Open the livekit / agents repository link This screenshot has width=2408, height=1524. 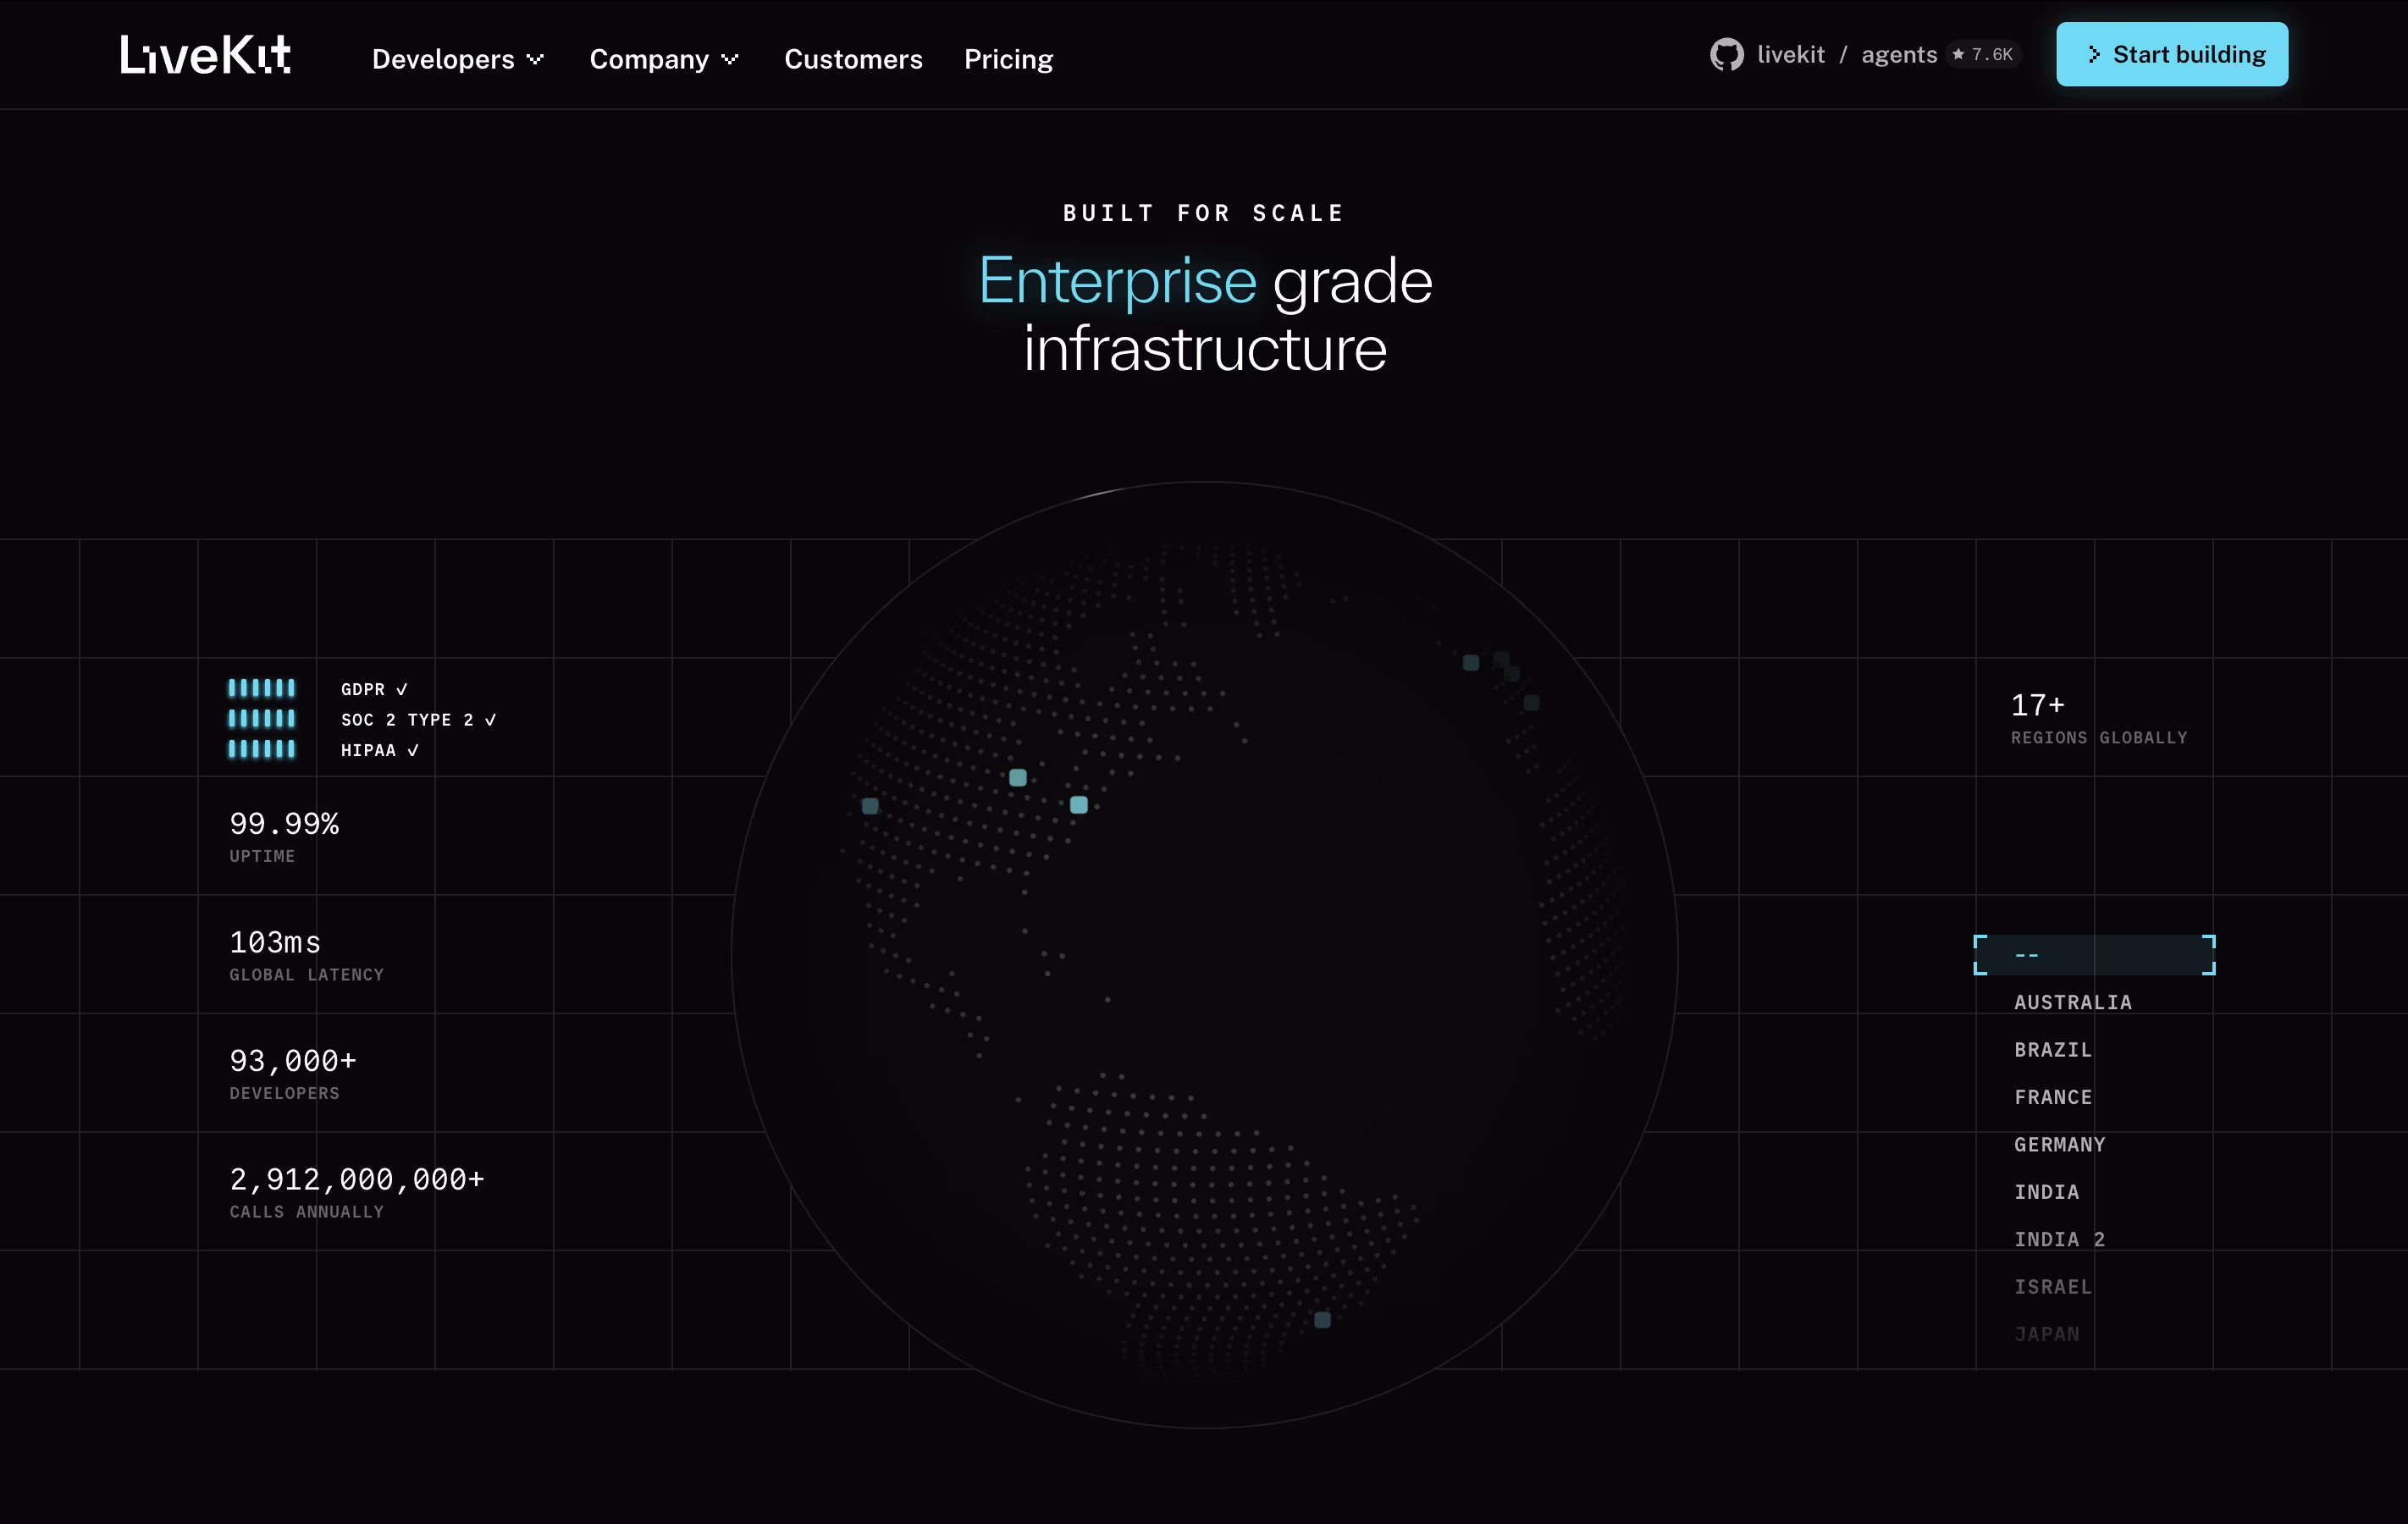point(1847,55)
